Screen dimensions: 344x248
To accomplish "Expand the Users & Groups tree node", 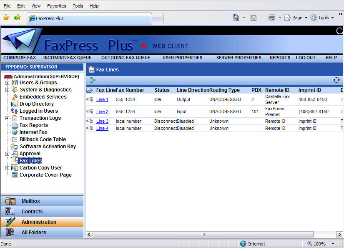I will point(7,83).
